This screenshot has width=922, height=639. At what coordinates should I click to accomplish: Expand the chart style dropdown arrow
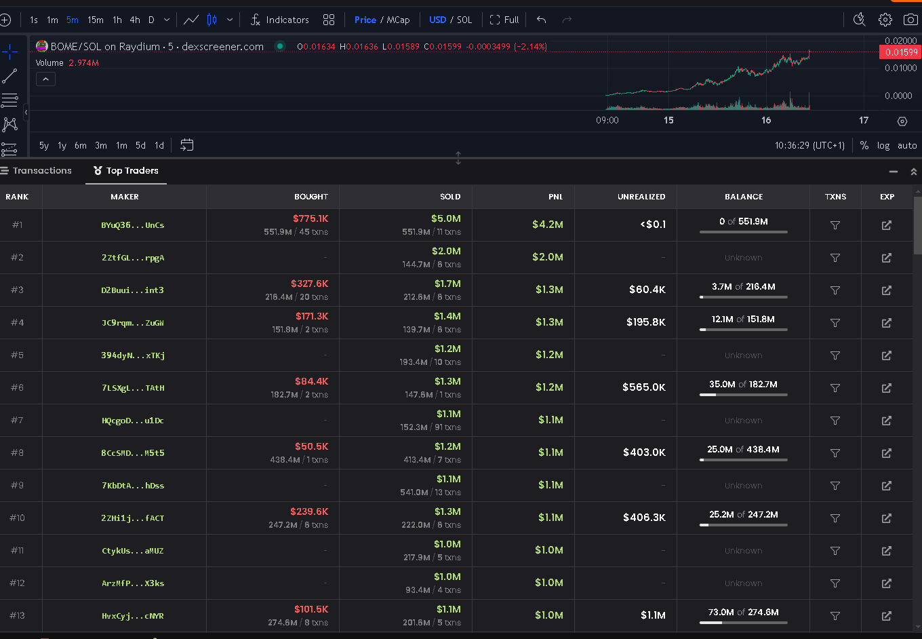[230, 20]
